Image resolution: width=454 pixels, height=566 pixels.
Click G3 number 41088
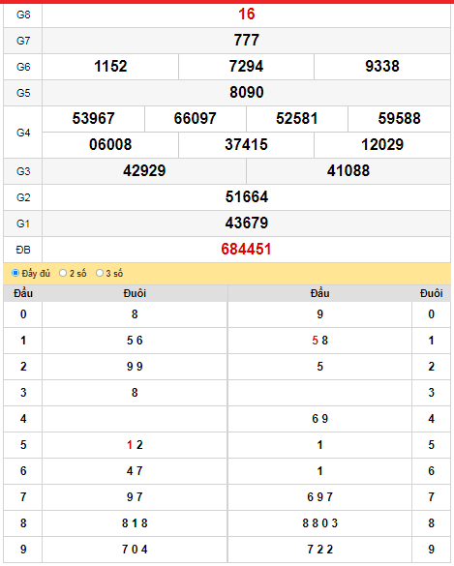(348, 170)
